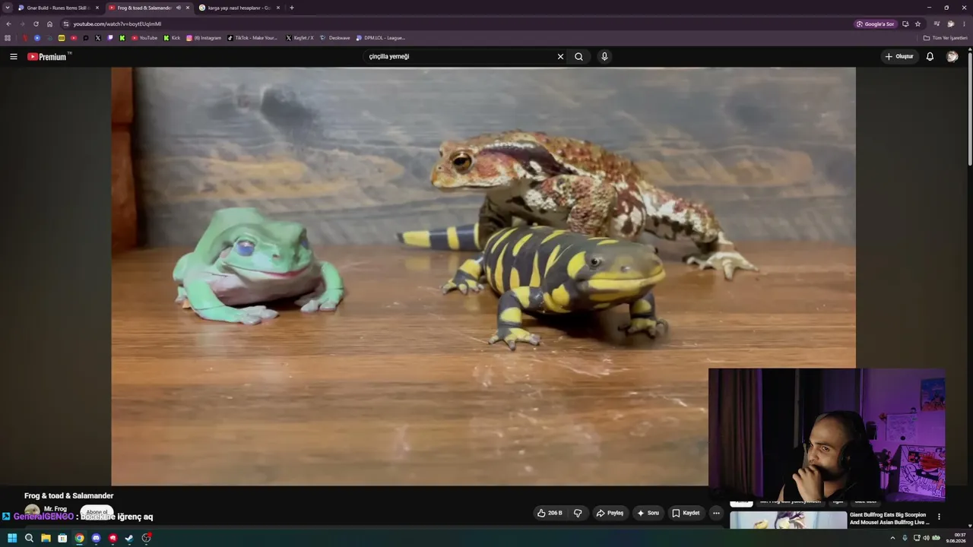Open the Mr. Frog channel avatar

(x=32, y=511)
